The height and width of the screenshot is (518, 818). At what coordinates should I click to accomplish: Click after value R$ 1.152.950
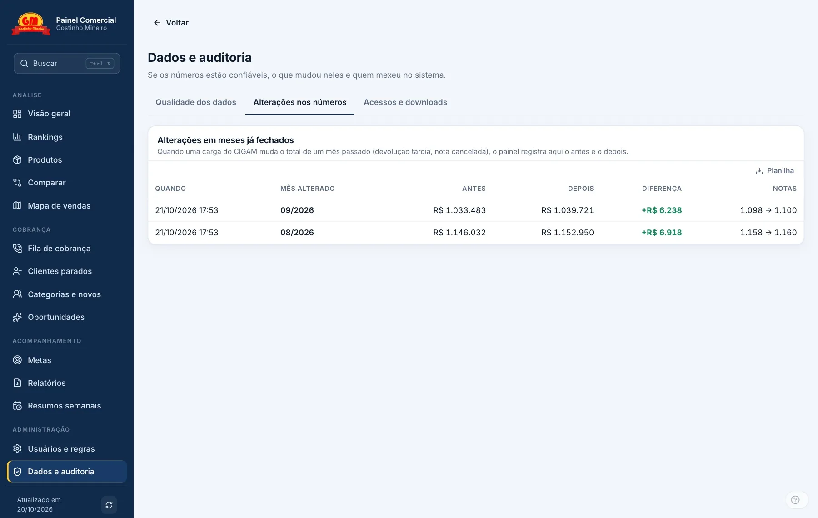pos(568,233)
